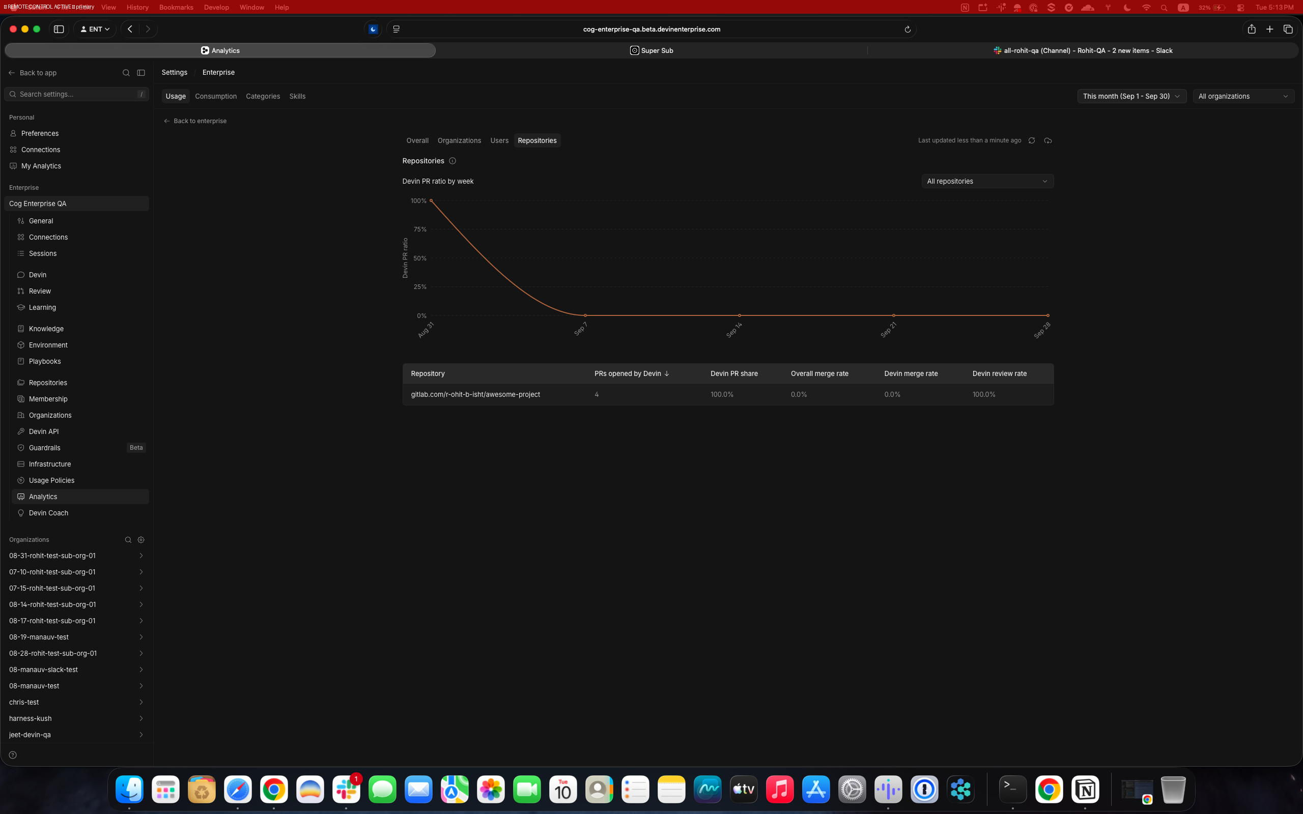Open the All repositories dropdown
Viewport: 1303px width, 814px height.
tap(987, 182)
